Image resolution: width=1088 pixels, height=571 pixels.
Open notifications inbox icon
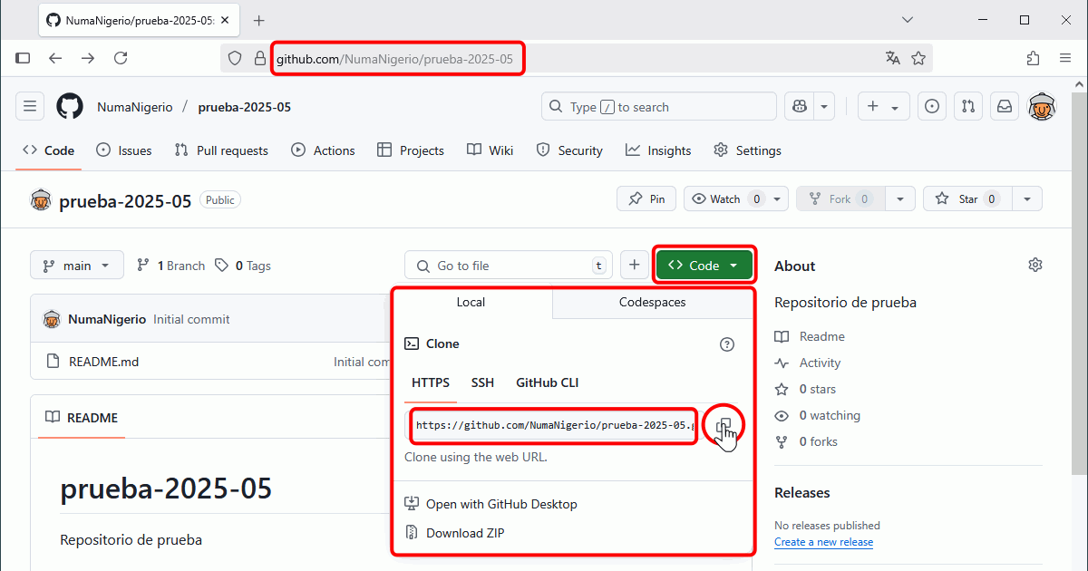(1005, 106)
